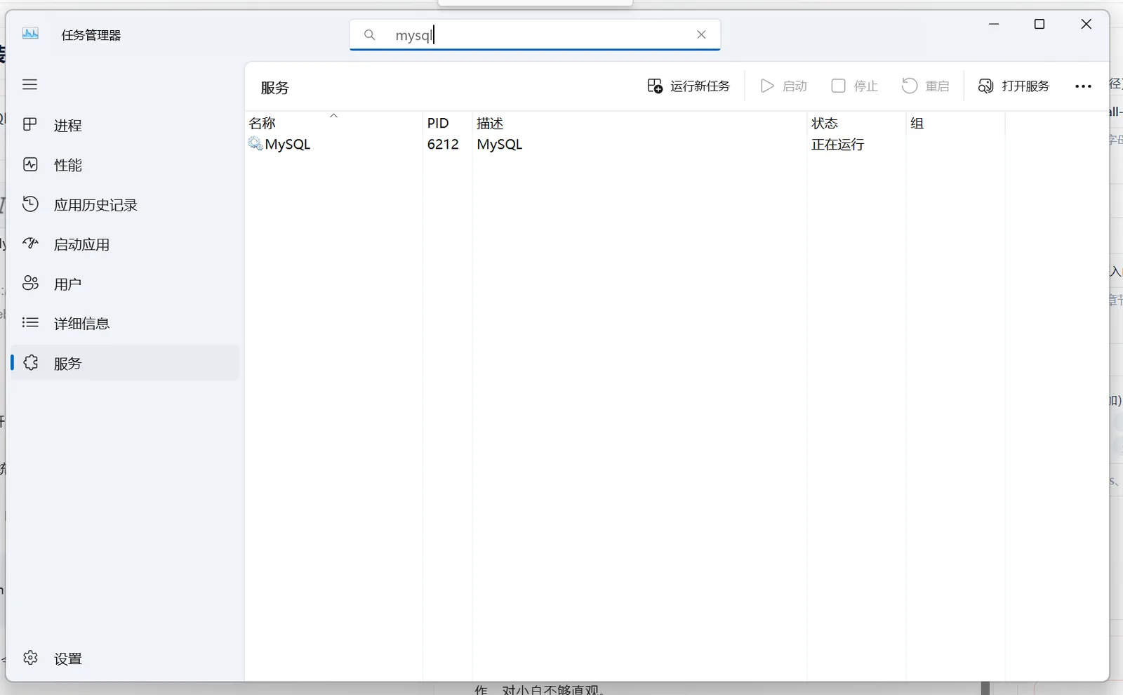Sort by 名称 name column header
The width and height of the screenshot is (1123, 695).
333,123
